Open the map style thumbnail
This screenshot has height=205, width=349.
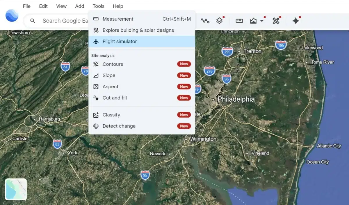point(16,189)
